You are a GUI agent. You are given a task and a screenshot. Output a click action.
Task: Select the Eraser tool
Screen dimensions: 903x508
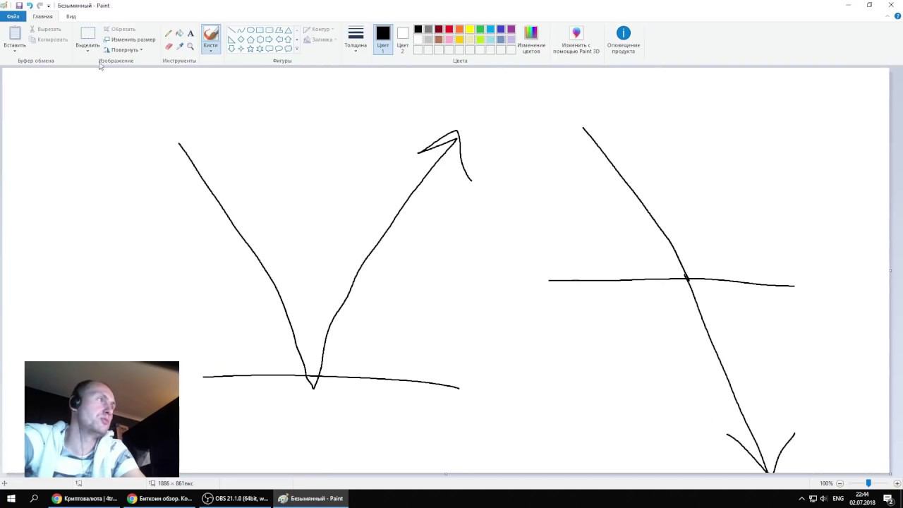pos(169,47)
